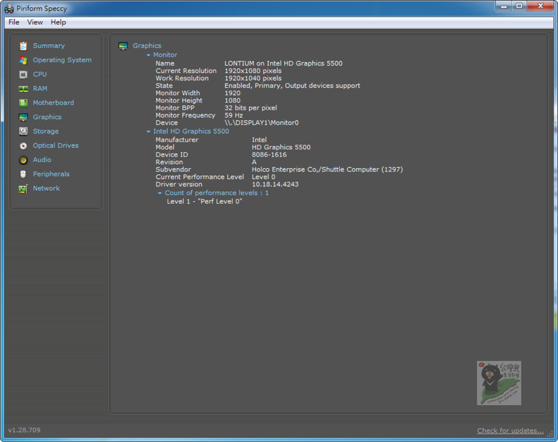The height and width of the screenshot is (442, 558).
Task: Click the Check for updates link
Action: tap(510, 430)
